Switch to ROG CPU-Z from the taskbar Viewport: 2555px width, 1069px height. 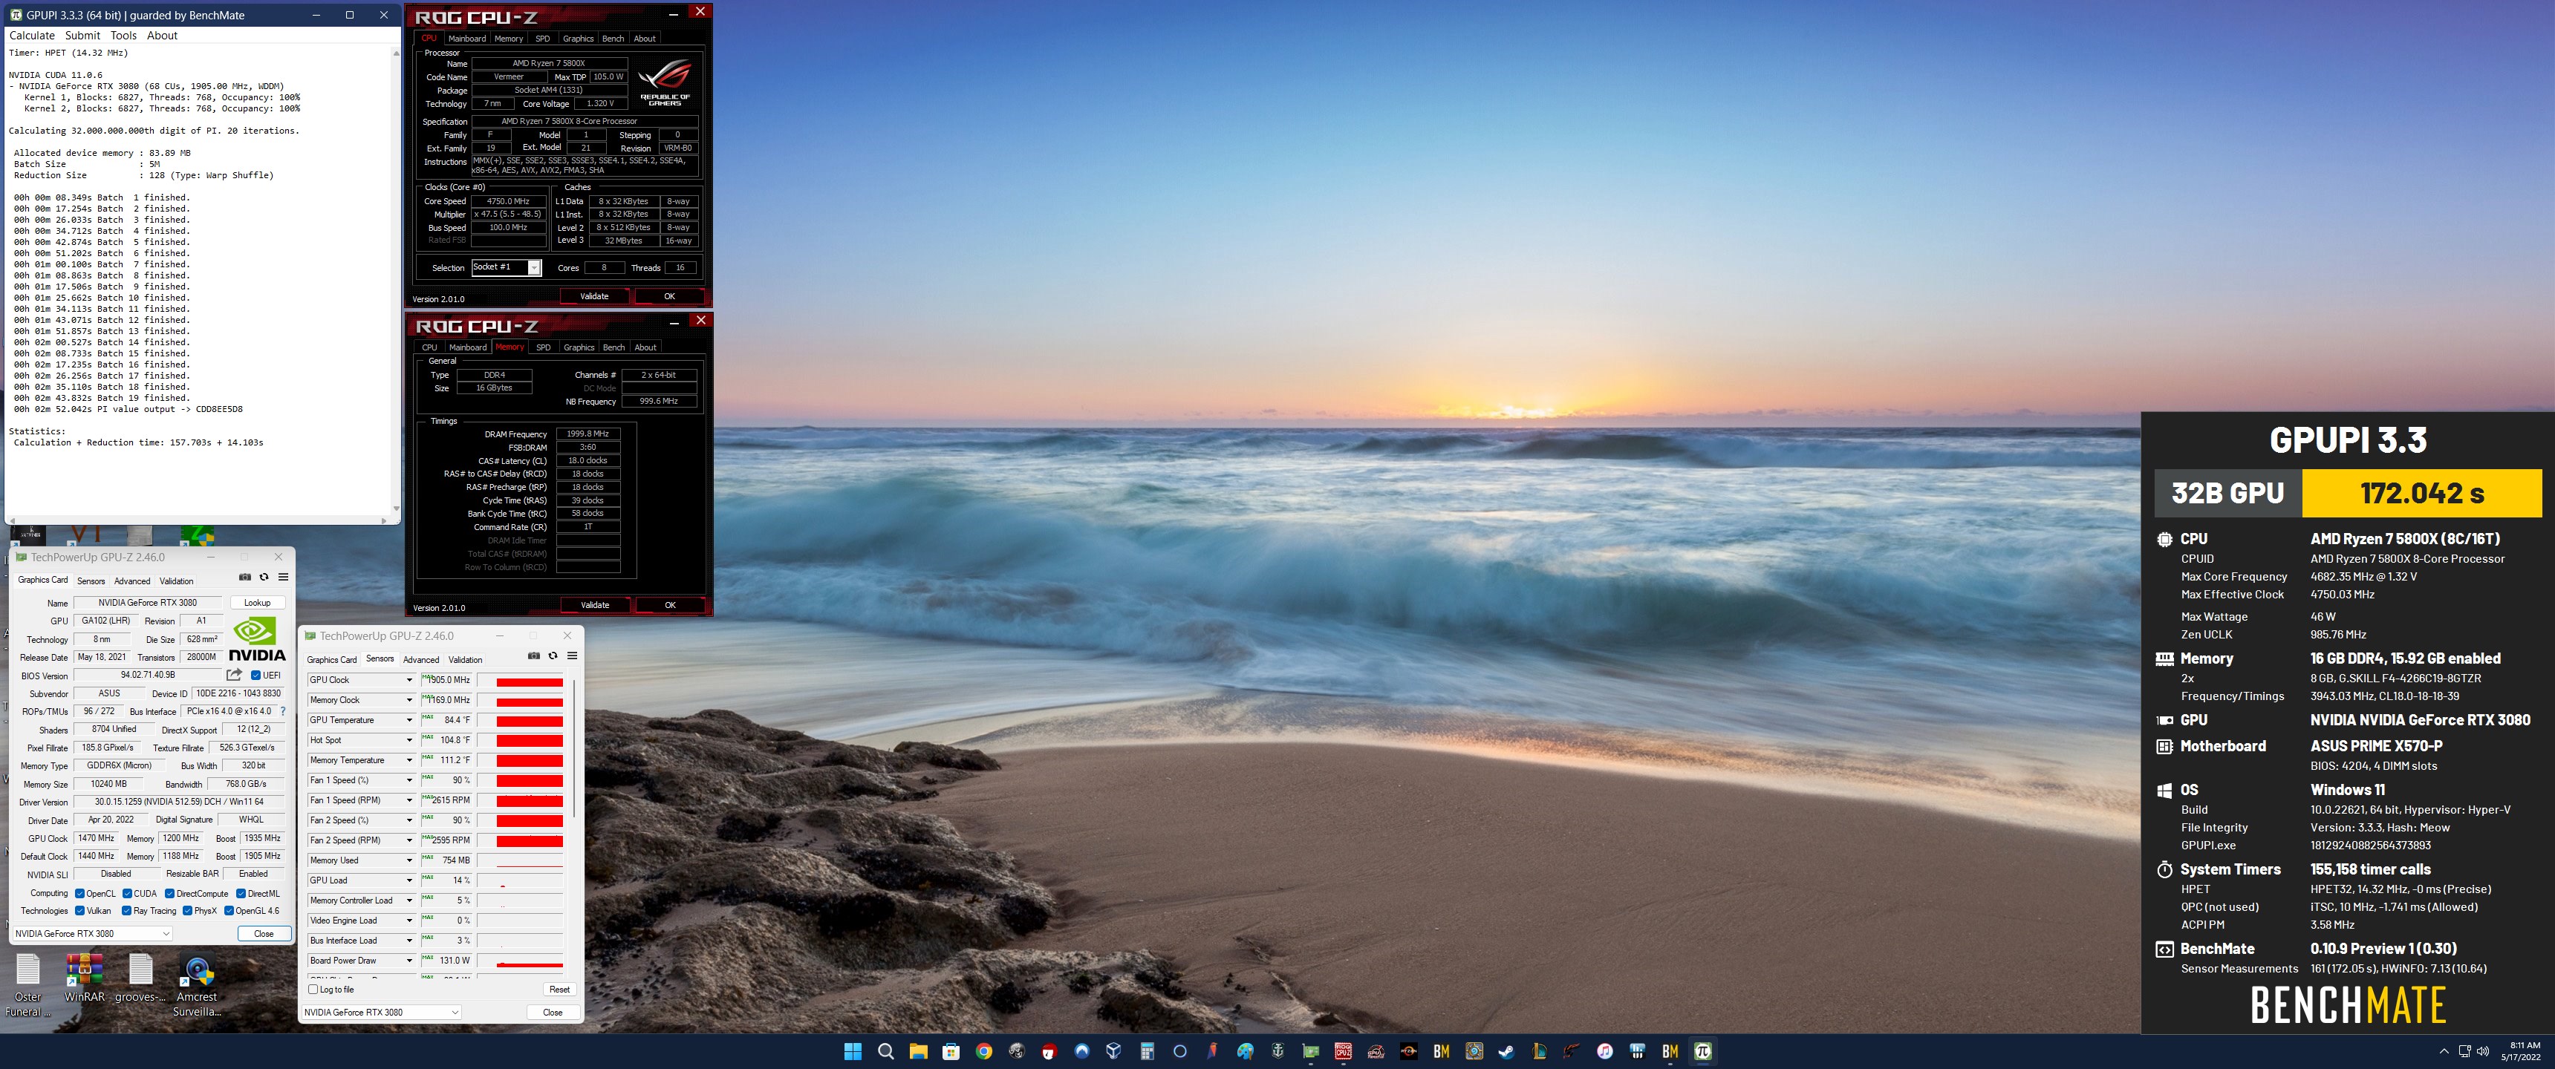click(x=1343, y=1051)
